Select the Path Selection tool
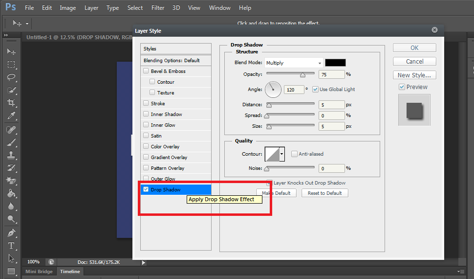This screenshot has height=279, width=474. pyautogui.click(x=11, y=258)
